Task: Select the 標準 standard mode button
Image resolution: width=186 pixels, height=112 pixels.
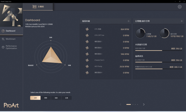Action: (46, 98)
